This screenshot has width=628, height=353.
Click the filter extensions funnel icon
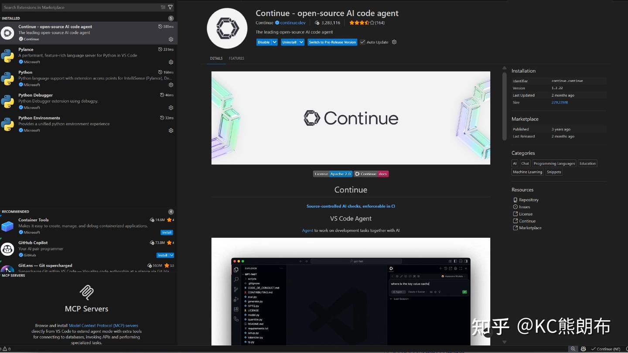170,7
